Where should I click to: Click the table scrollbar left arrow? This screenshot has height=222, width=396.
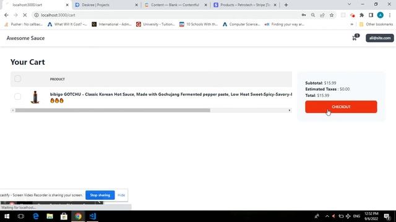13,110
